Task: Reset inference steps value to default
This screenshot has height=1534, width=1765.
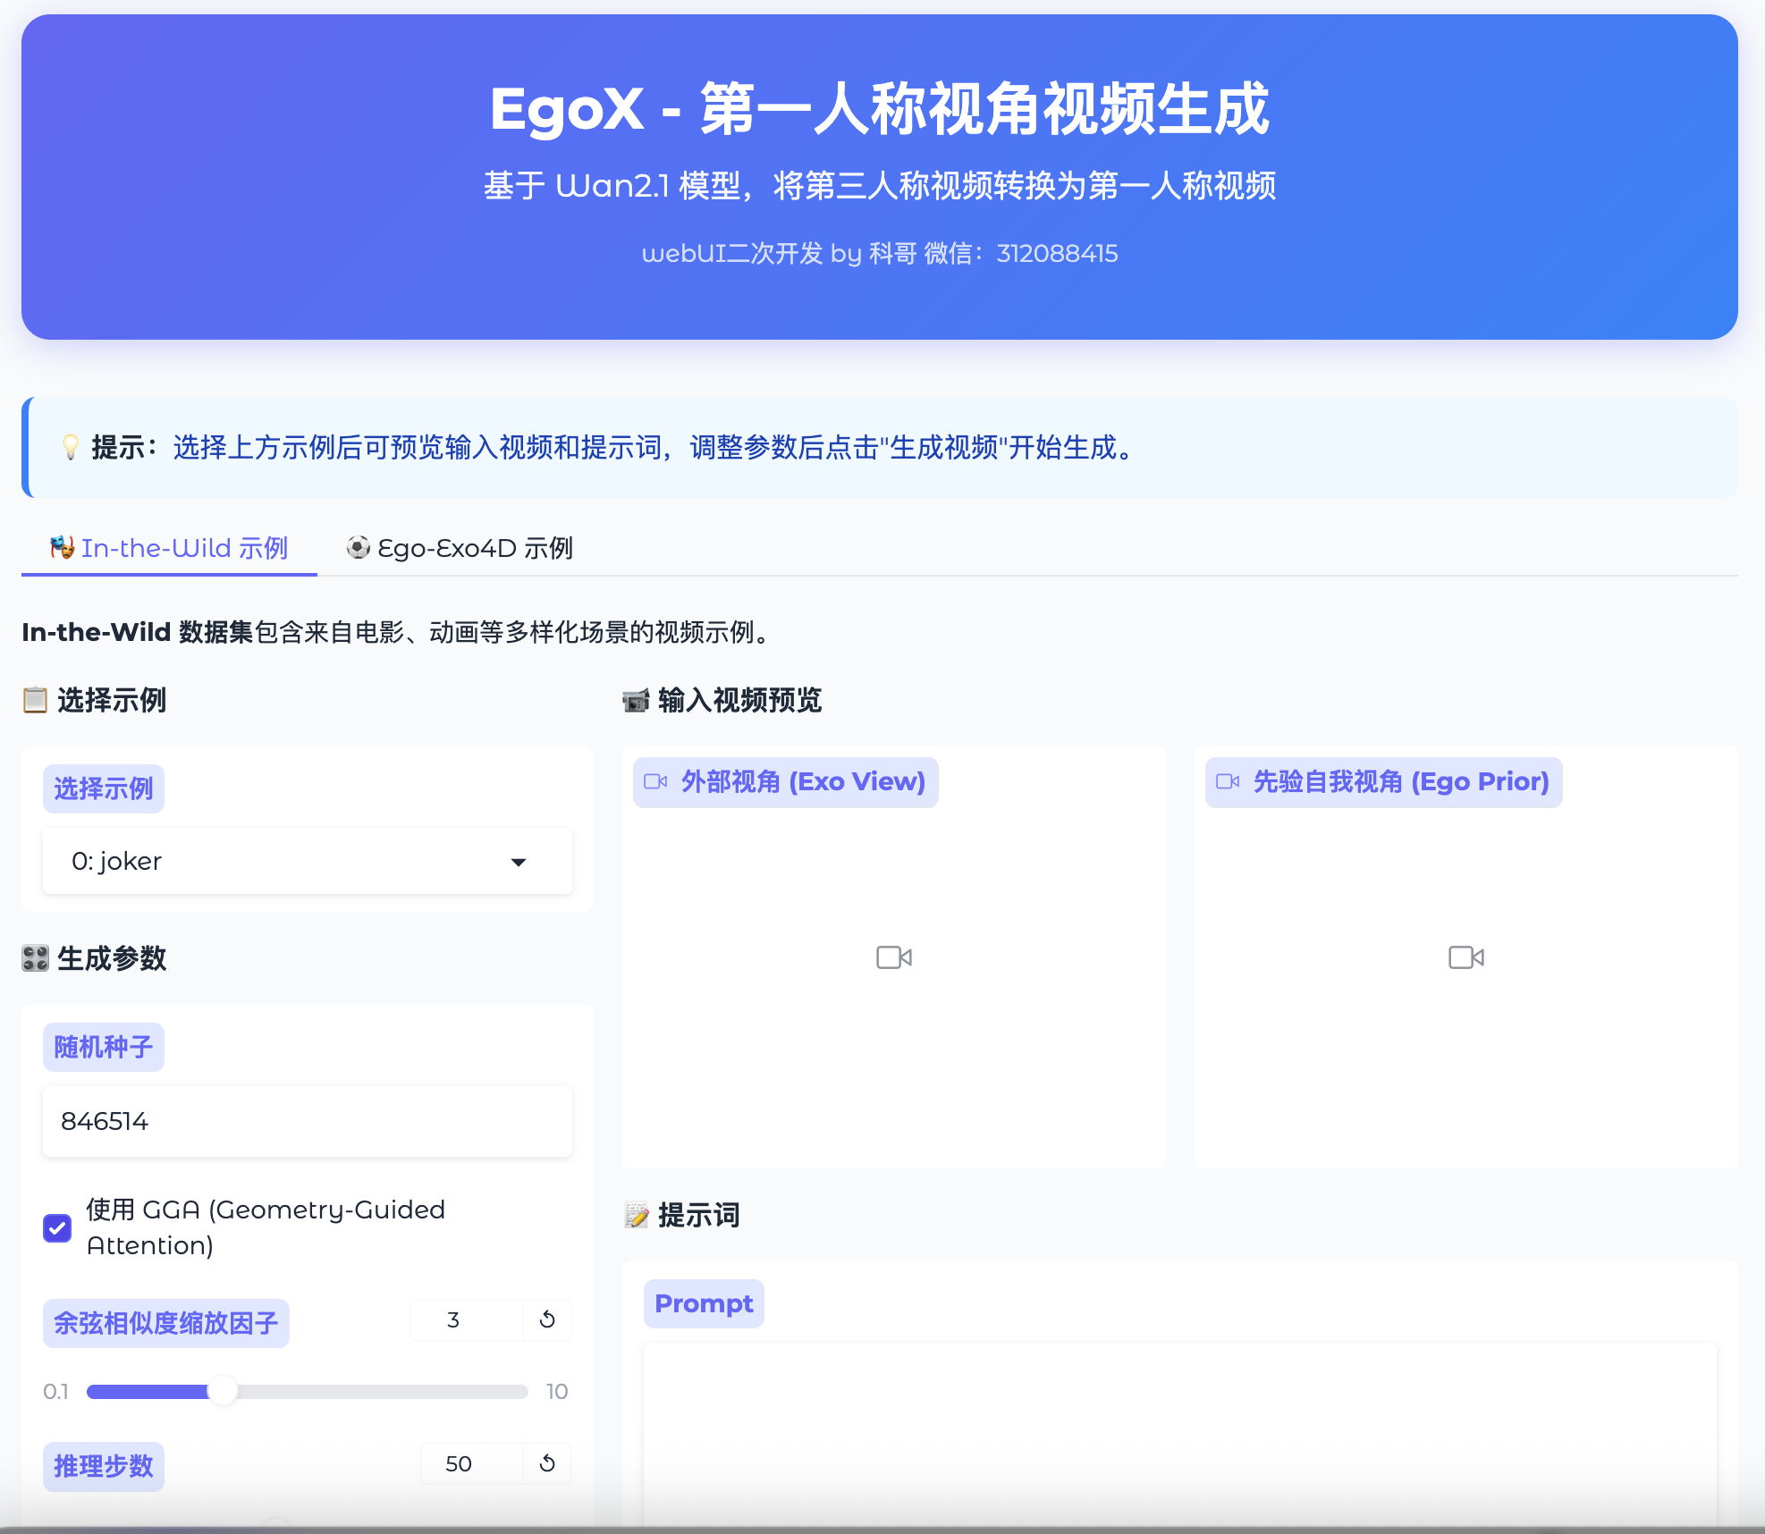Action: click(x=547, y=1463)
